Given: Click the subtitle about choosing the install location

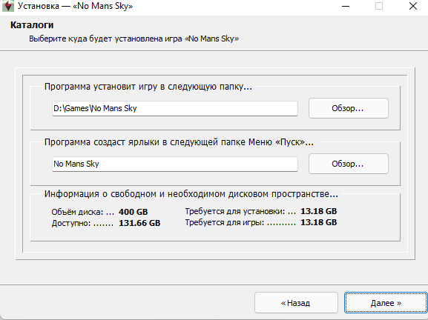Looking at the screenshot, I should tap(134, 39).
